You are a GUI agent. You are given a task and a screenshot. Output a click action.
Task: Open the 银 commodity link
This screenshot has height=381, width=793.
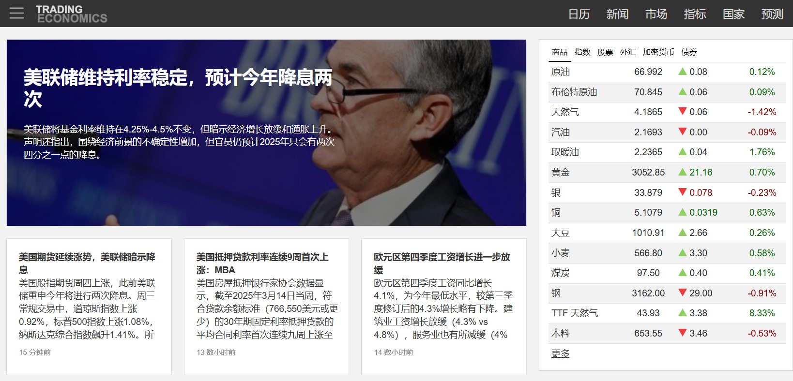[556, 192]
